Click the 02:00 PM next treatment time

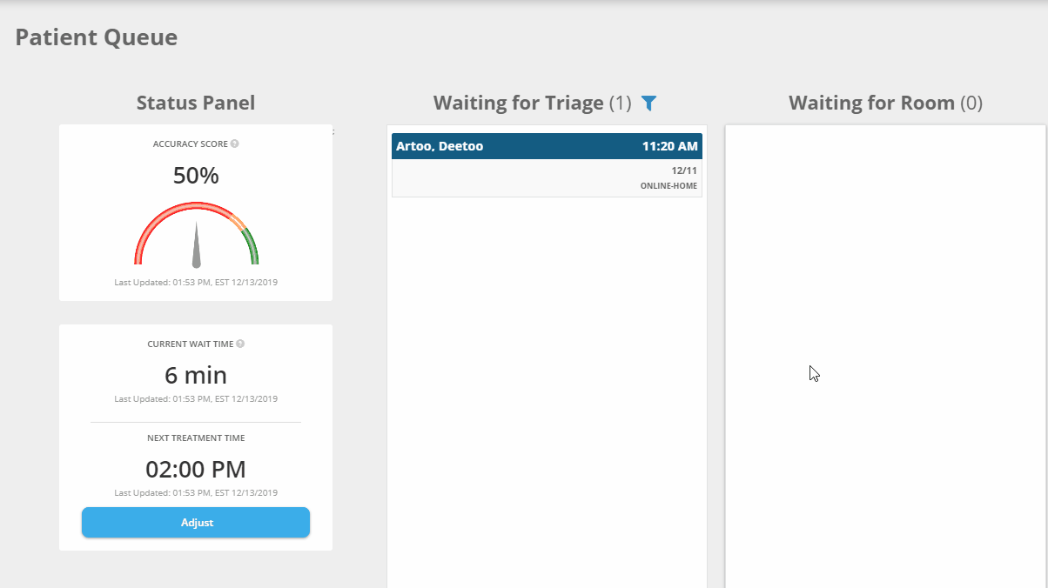196,469
